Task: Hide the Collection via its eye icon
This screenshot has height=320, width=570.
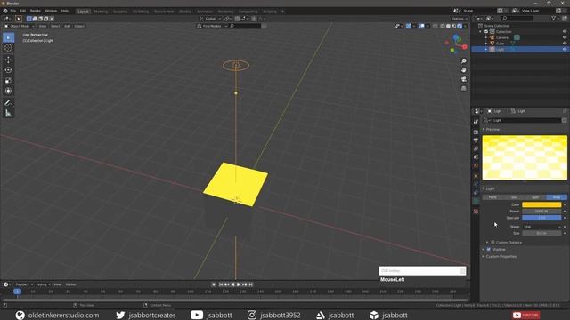Action: 565,32
